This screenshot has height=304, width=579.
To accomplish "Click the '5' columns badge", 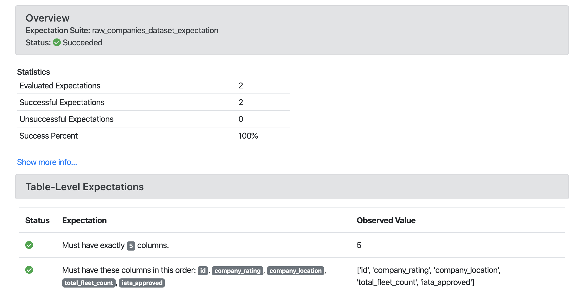I will tap(131, 246).
